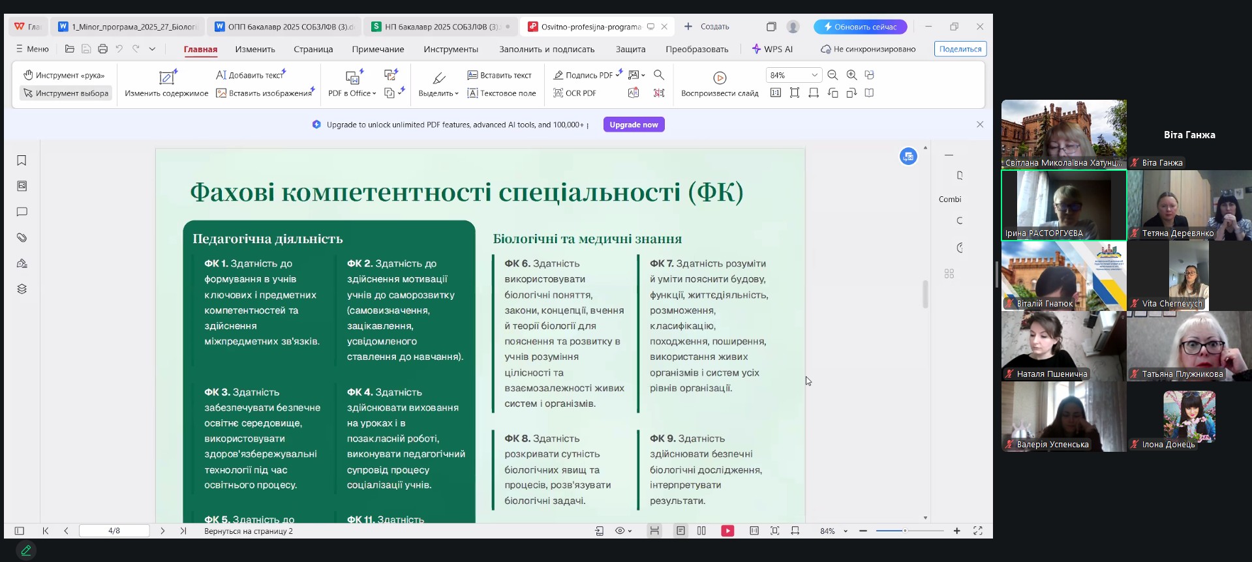Open the Защита ribbon tab

click(630, 49)
